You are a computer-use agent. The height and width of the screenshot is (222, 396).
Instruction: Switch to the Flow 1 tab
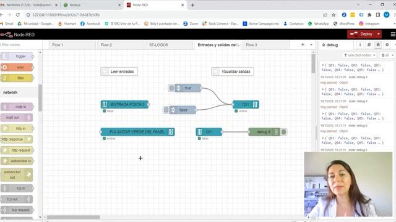[72, 45]
